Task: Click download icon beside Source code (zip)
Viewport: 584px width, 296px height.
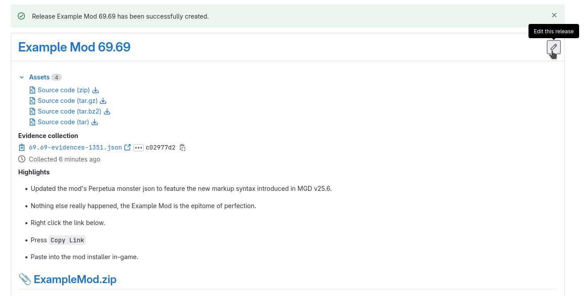Action: coord(95,90)
